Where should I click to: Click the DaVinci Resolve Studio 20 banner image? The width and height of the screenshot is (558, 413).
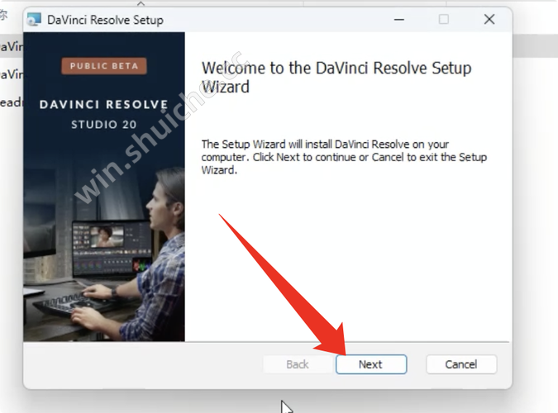(x=104, y=187)
